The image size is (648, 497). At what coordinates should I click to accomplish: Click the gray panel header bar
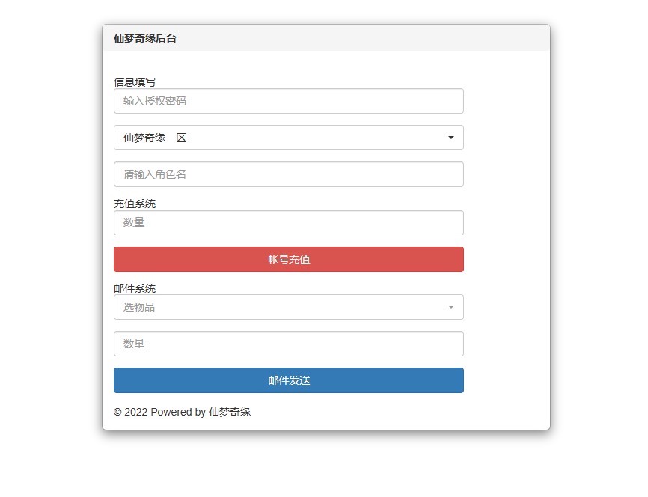click(359, 38)
